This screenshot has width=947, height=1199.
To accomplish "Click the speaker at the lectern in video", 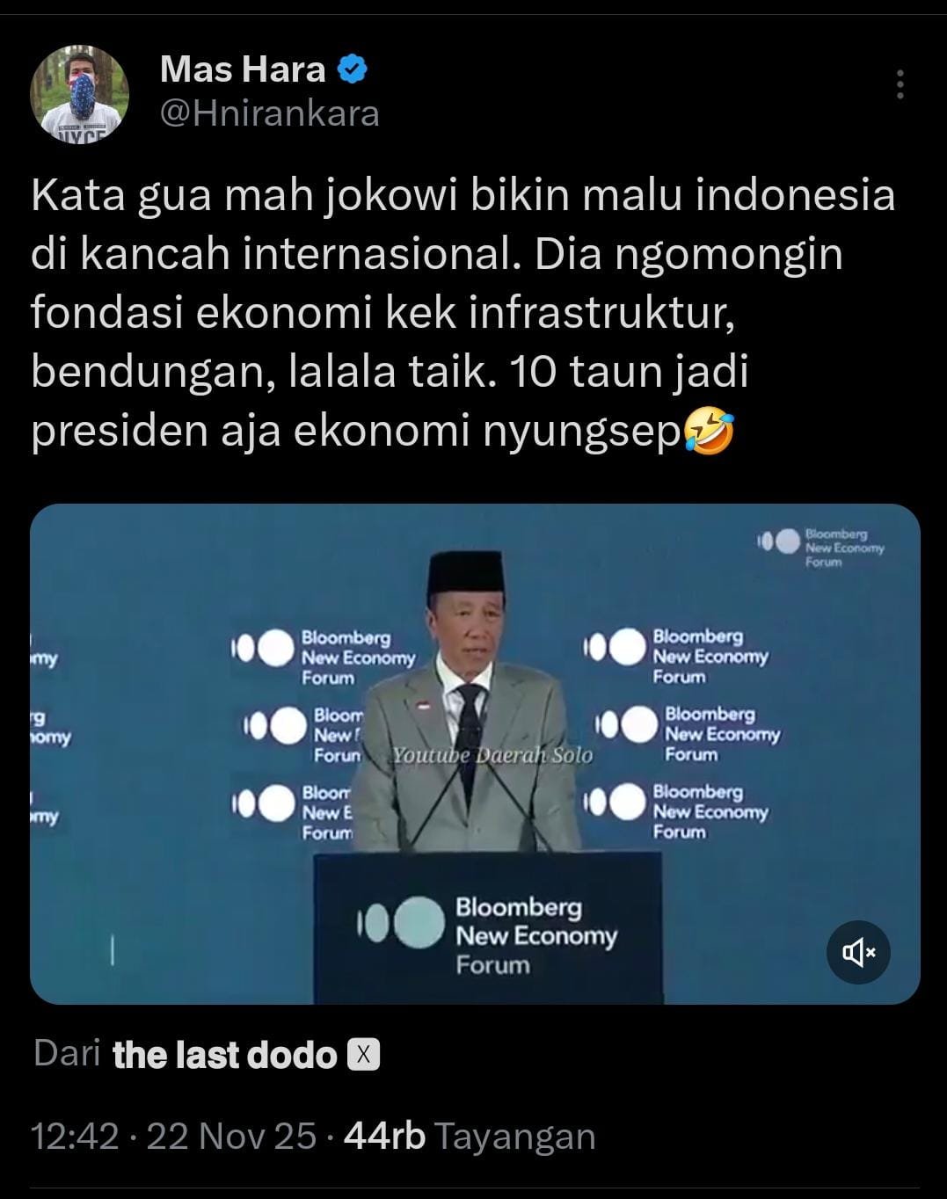I will (x=473, y=703).
